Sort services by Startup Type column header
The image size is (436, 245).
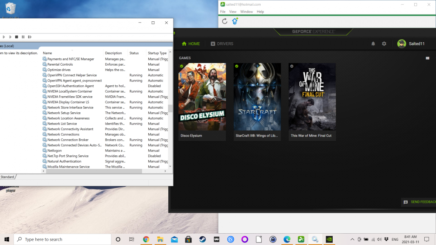click(x=157, y=53)
